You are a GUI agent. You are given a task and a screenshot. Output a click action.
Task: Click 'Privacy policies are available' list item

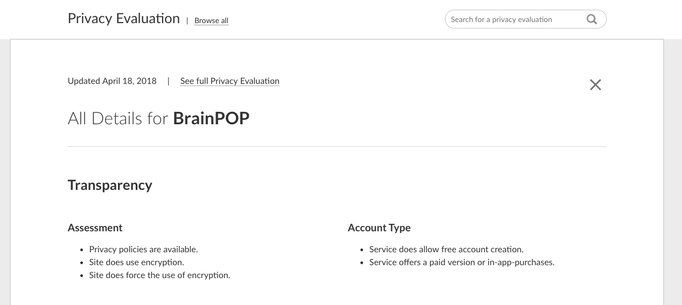tap(143, 250)
